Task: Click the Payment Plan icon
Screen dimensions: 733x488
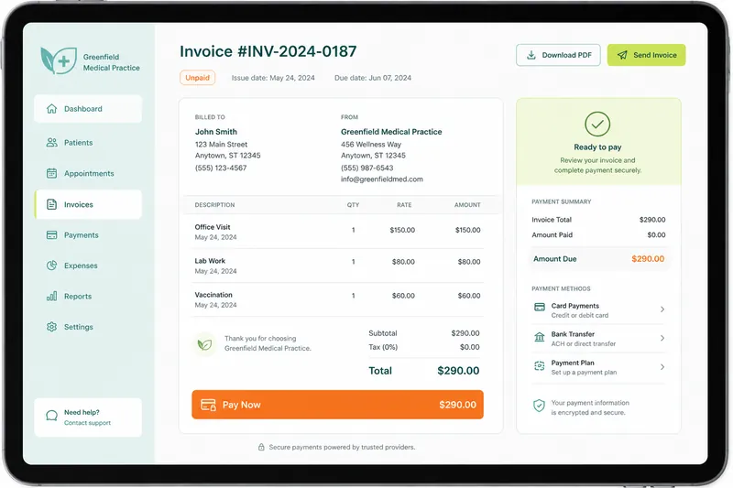Action: (540, 365)
